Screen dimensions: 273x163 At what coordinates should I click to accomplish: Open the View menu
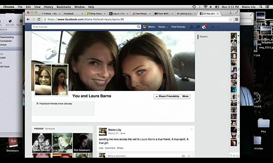click(37, 7)
